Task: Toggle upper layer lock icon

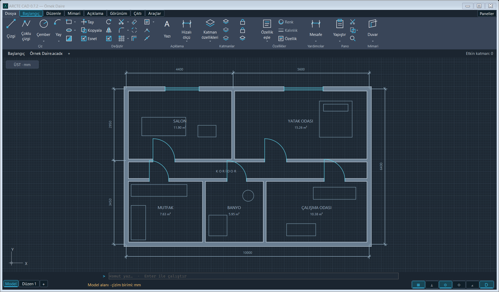Action: pos(242,22)
